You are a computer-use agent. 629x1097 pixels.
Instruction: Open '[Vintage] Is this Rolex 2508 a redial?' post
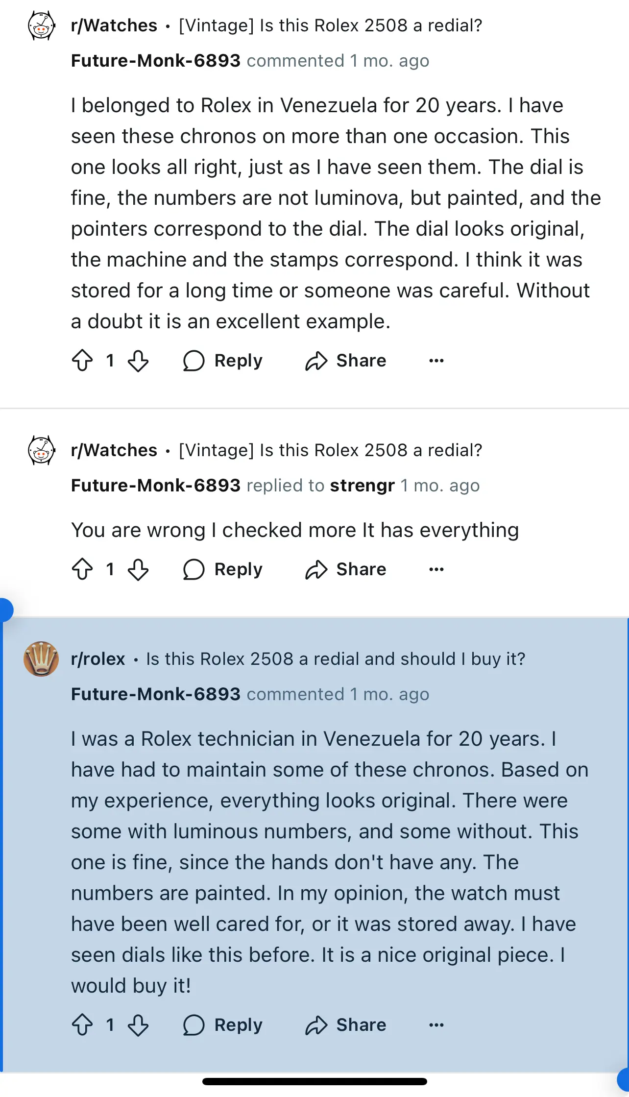(331, 25)
